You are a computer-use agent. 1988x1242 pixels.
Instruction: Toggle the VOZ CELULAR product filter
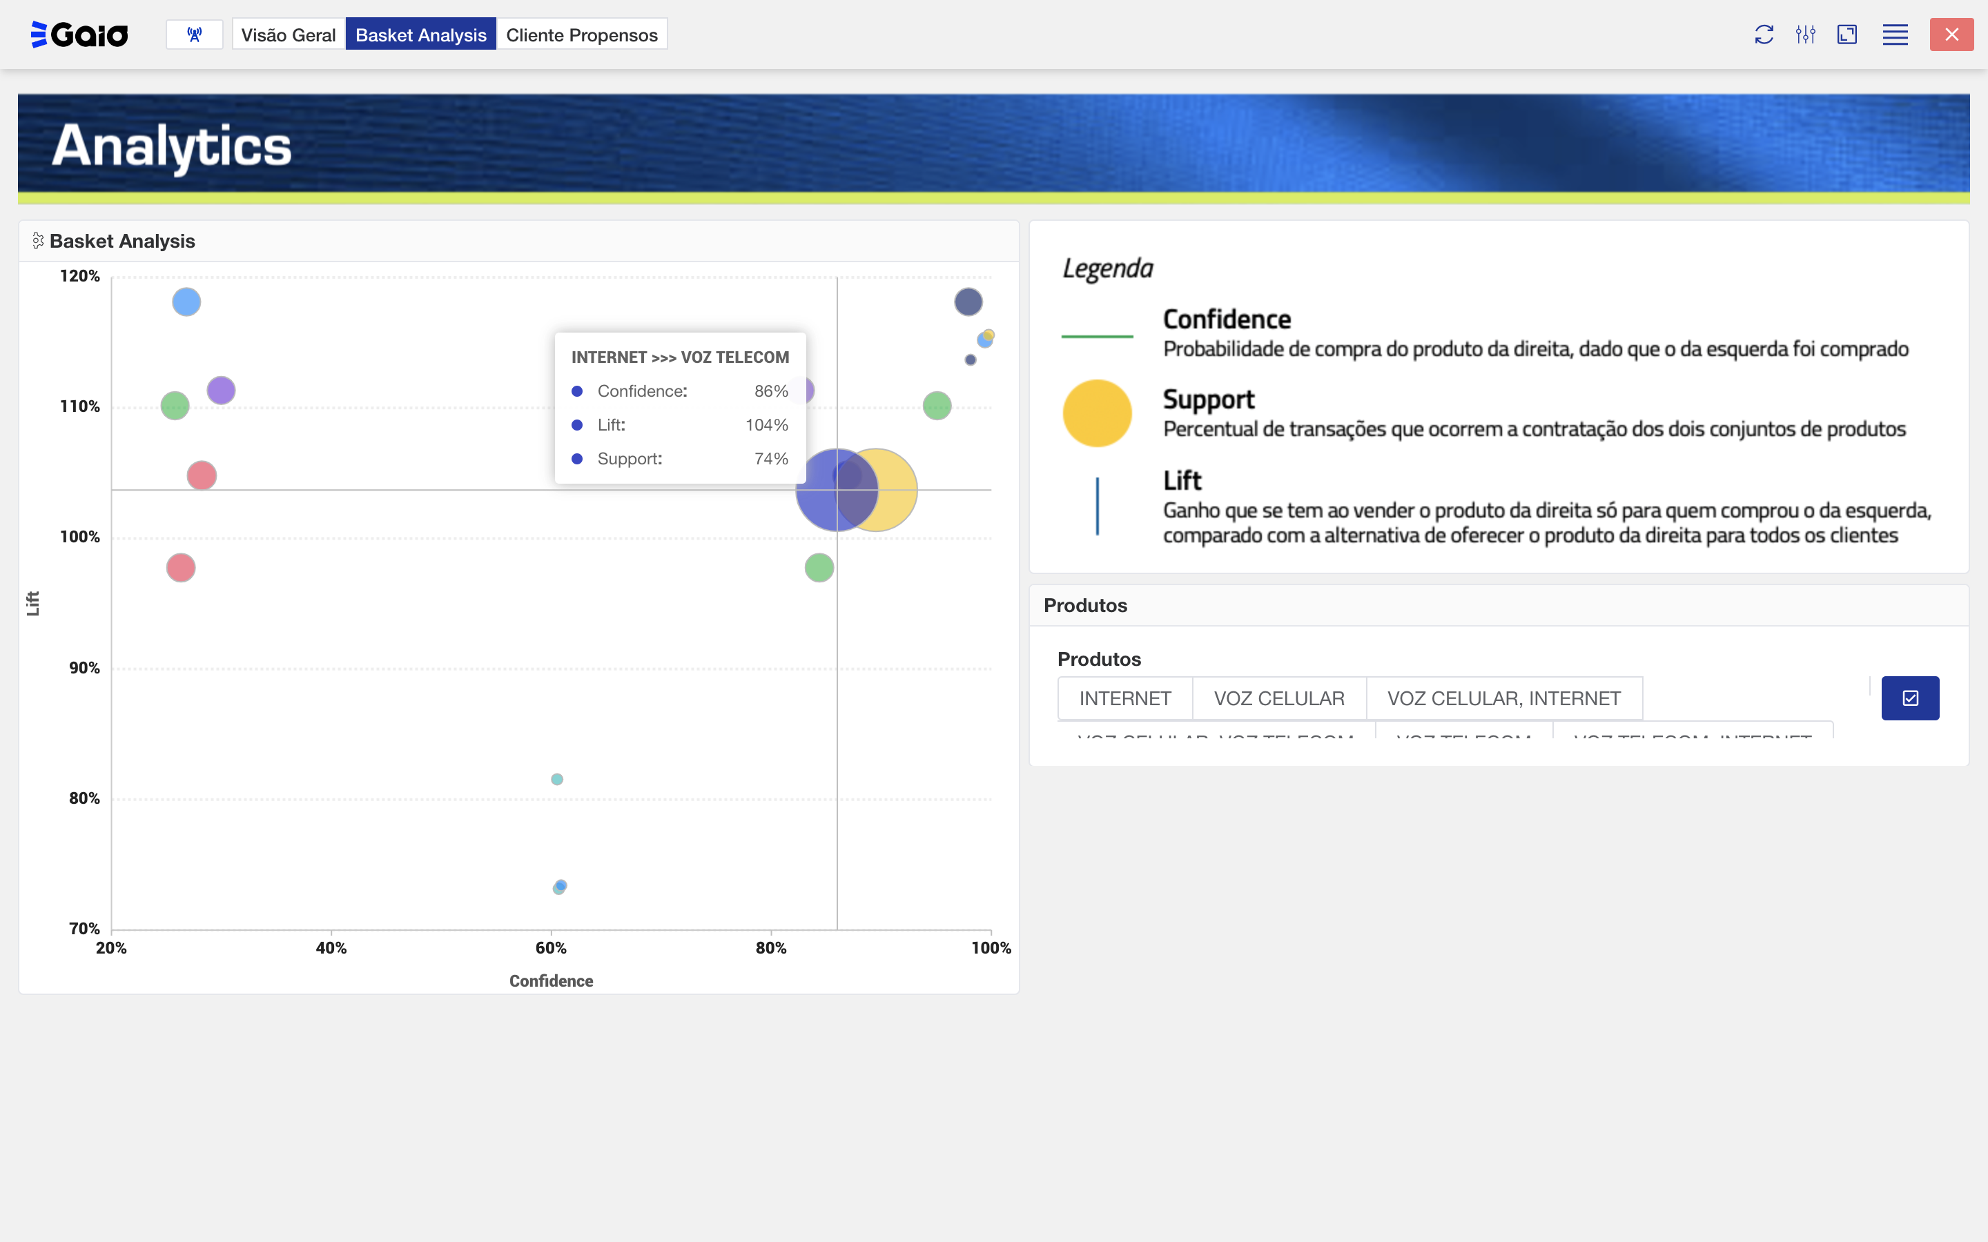coord(1279,698)
